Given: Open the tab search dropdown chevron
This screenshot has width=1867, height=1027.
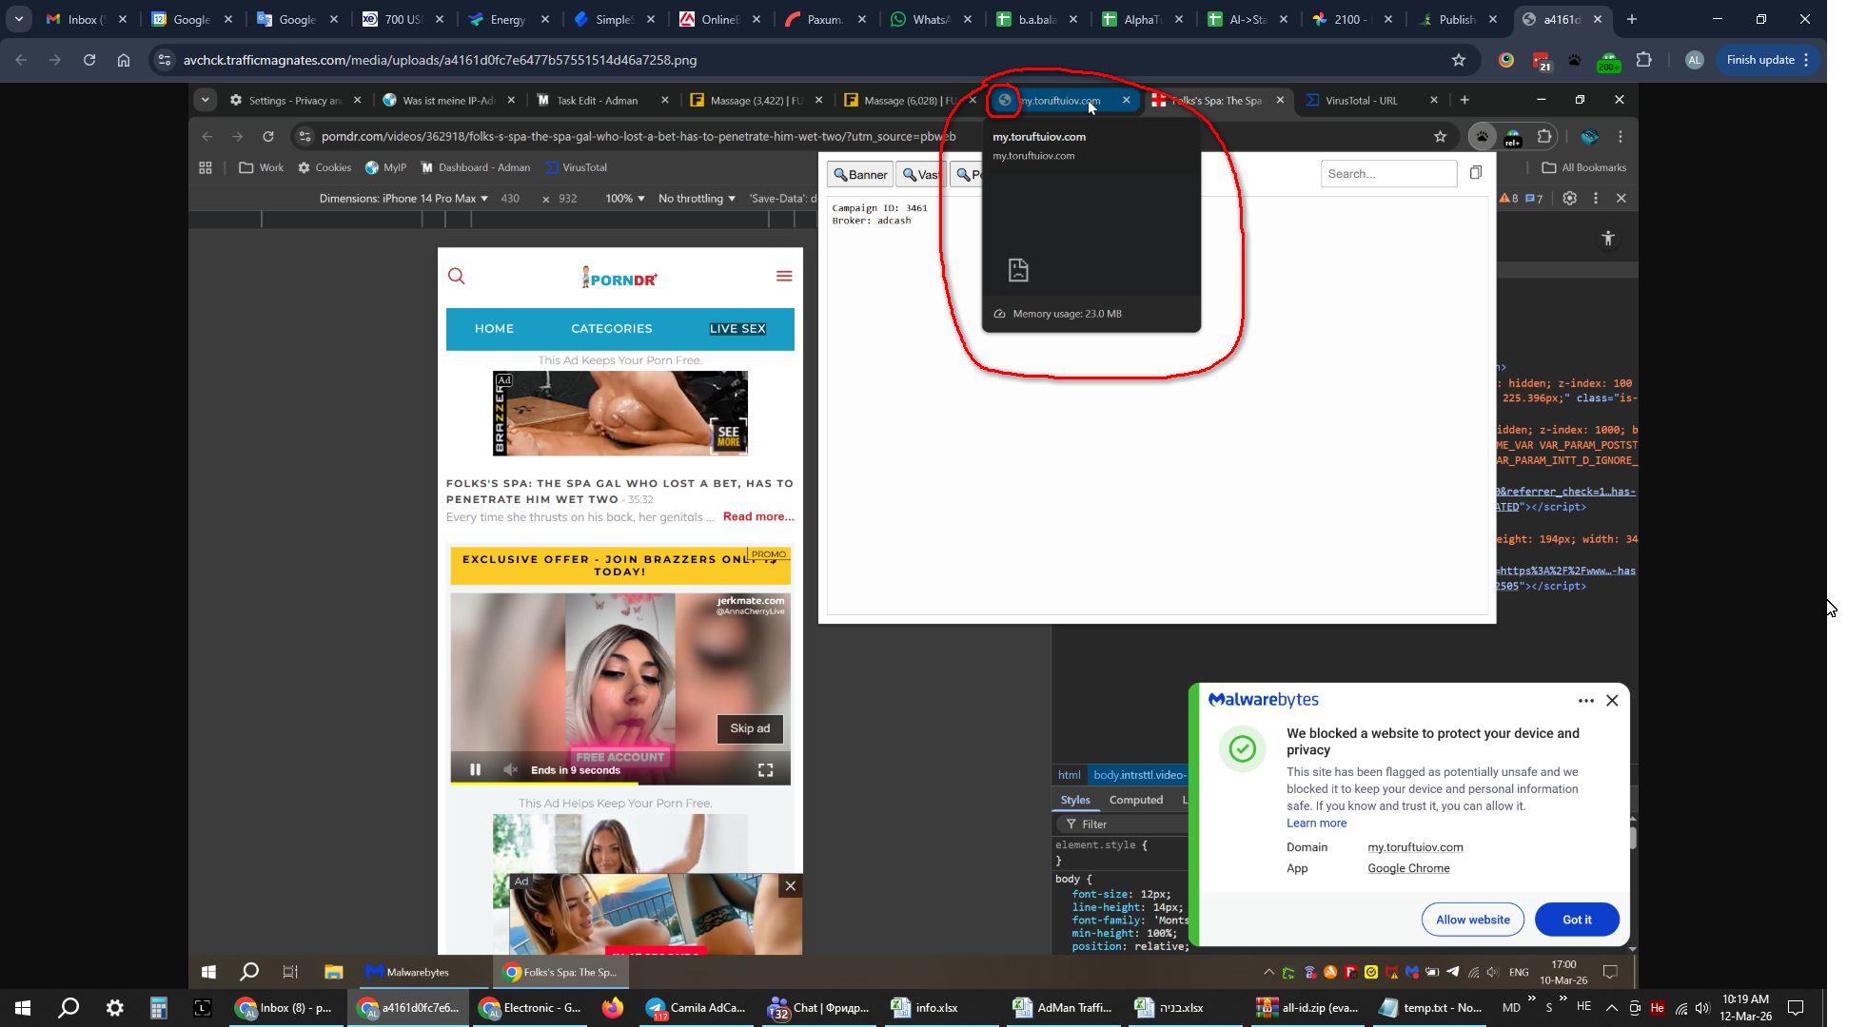Looking at the screenshot, I should (18, 19).
